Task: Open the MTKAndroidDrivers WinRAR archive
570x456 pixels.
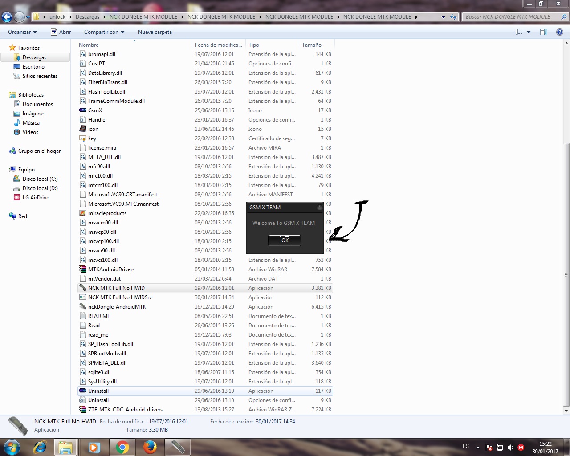Action: (x=111, y=269)
